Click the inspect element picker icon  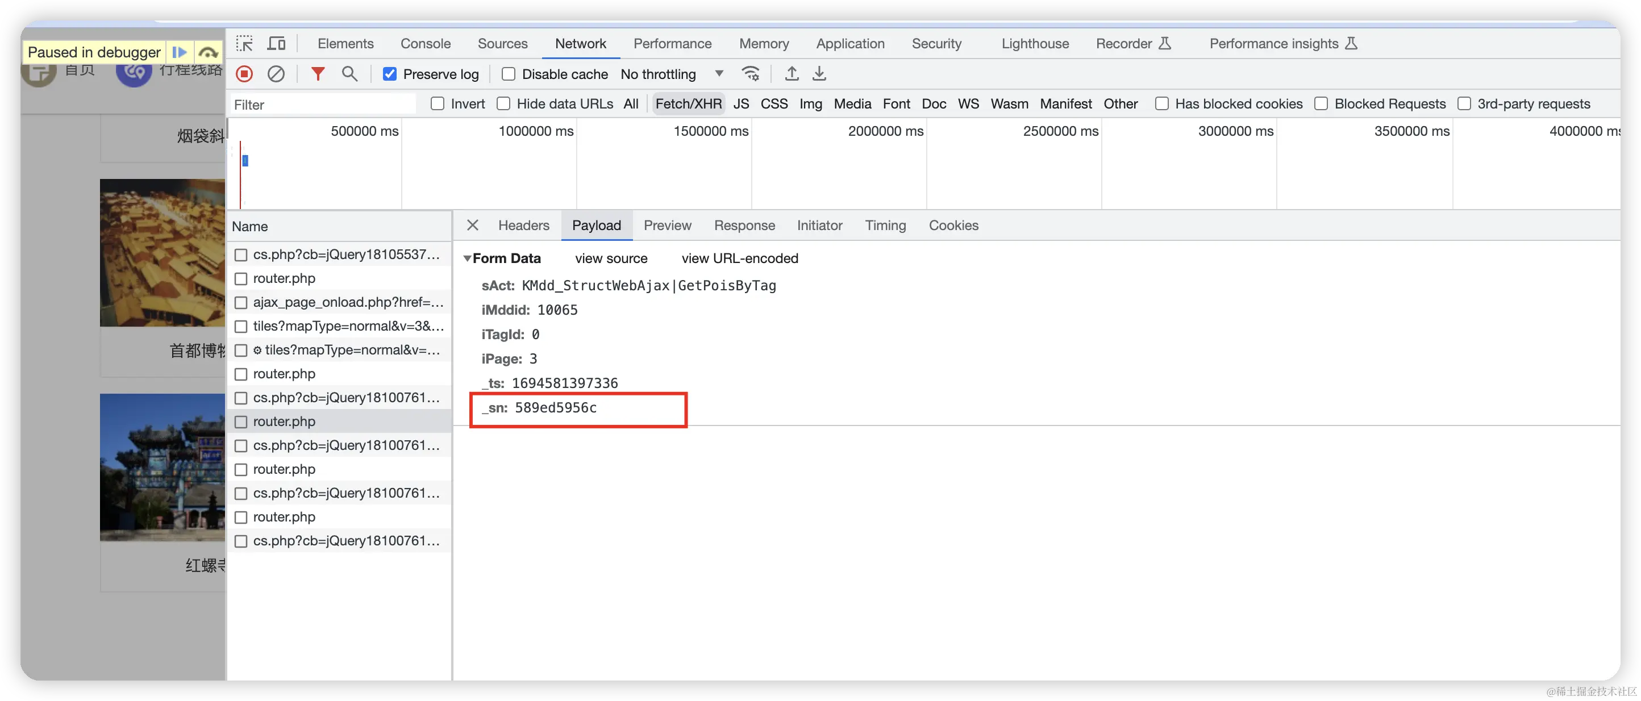point(244,43)
